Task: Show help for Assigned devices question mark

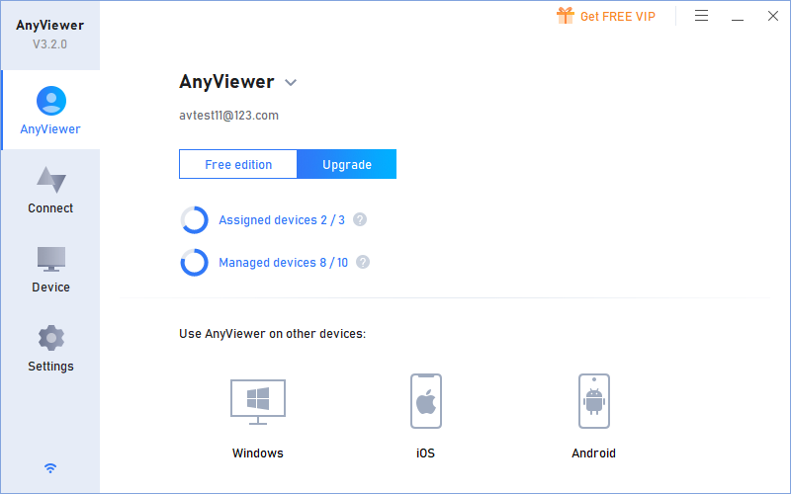Action: [360, 219]
